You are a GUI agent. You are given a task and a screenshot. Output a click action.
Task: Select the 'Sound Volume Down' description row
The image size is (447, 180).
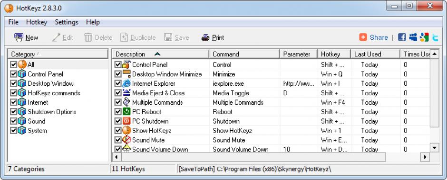(x=160, y=149)
